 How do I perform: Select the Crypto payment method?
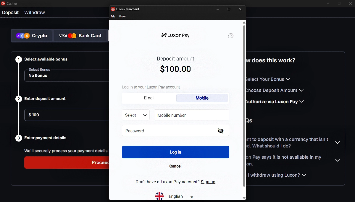[32, 36]
